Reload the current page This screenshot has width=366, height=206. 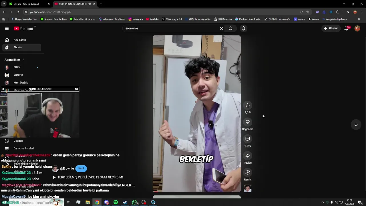[x=18, y=12]
